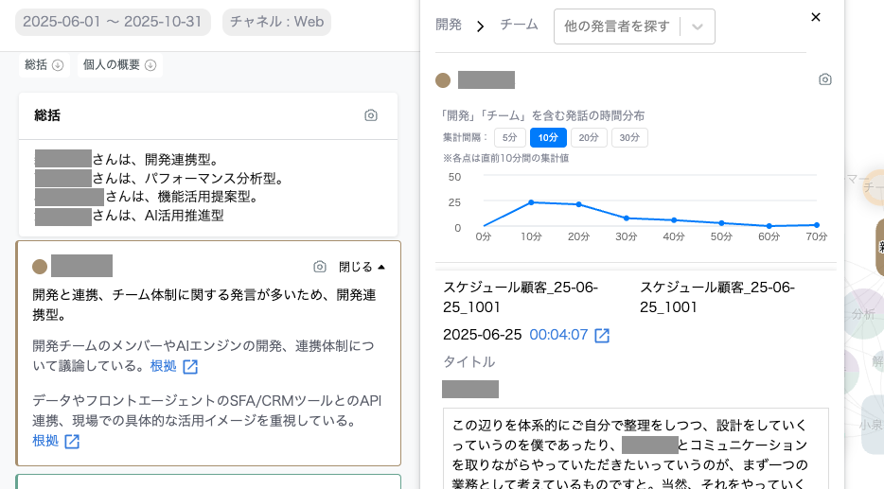Screen dimensions: 884x489
Task: Open 他の発言者を探す dropdown
Action: [633, 26]
